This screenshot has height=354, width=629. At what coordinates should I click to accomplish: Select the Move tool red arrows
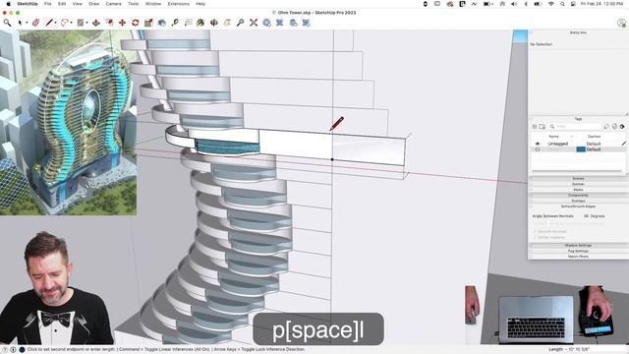pos(122,23)
